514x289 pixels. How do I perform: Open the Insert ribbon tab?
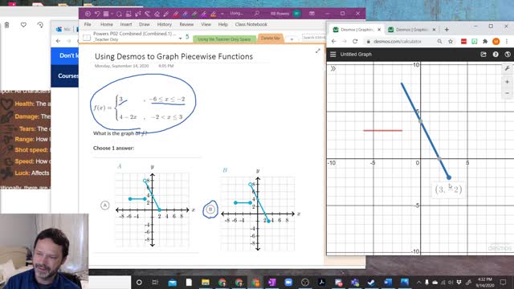click(x=126, y=24)
